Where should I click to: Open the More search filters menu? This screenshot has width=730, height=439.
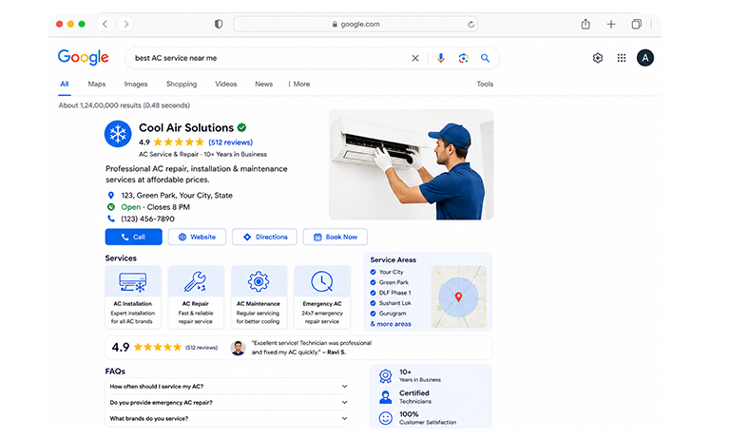point(298,85)
